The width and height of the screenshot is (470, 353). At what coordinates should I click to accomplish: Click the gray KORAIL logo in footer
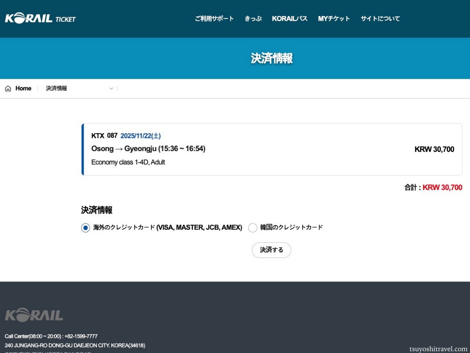click(34, 314)
